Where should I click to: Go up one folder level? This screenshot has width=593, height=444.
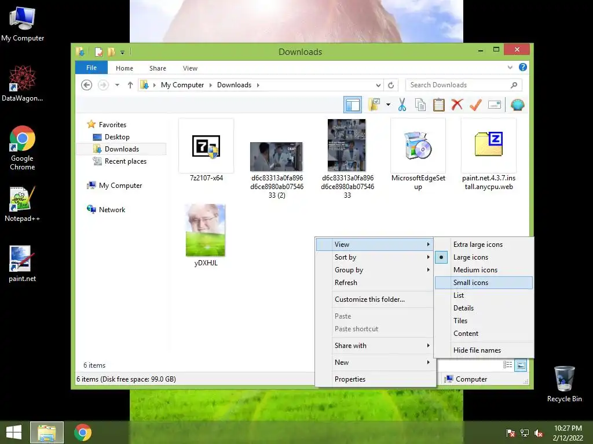pyautogui.click(x=130, y=85)
